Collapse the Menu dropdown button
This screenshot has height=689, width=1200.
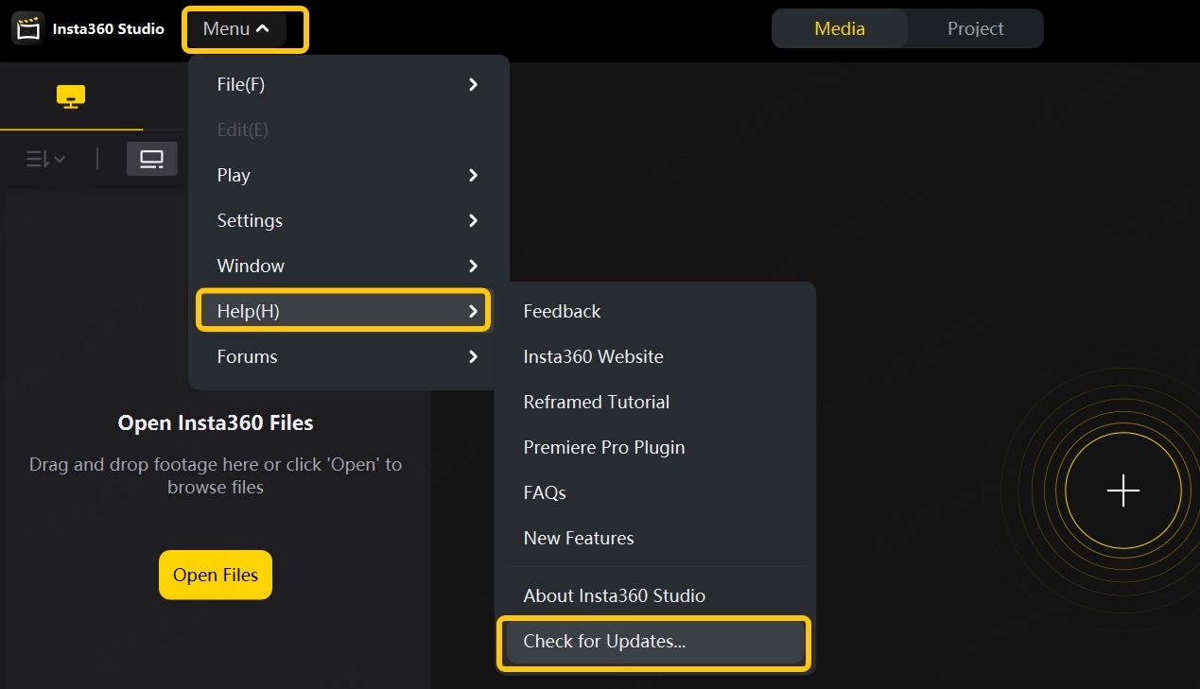[236, 29]
